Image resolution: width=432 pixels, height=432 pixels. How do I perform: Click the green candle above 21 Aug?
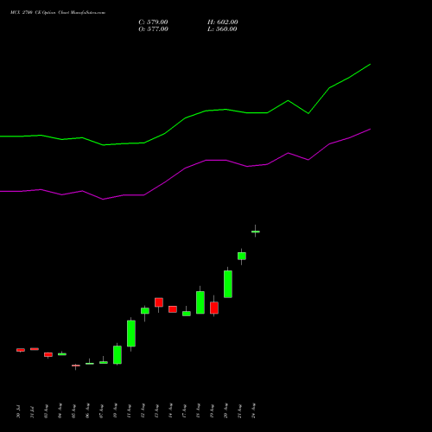coord(242,256)
